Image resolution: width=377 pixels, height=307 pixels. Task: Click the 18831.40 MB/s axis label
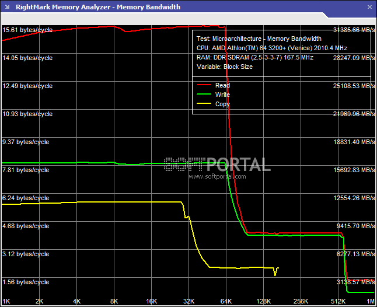pyautogui.click(x=354, y=142)
